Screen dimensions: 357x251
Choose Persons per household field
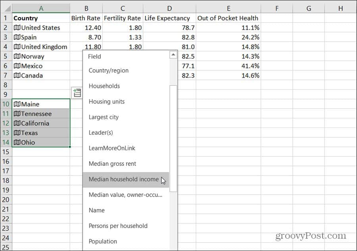[118, 226]
